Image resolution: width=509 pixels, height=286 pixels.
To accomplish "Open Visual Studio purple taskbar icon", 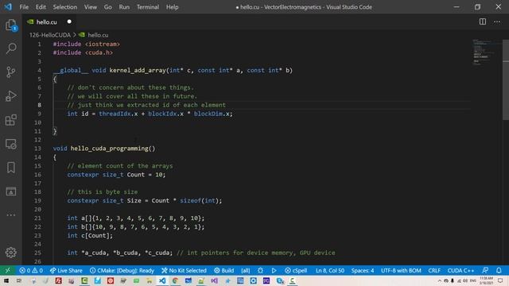I will coord(214,280).
